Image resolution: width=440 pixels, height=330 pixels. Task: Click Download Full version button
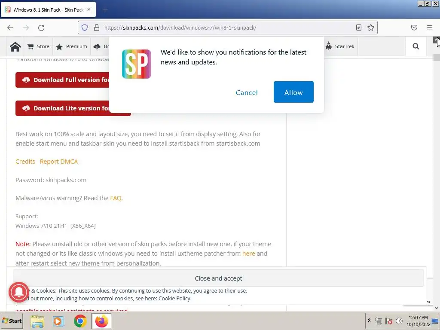pyautogui.click(x=62, y=80)
